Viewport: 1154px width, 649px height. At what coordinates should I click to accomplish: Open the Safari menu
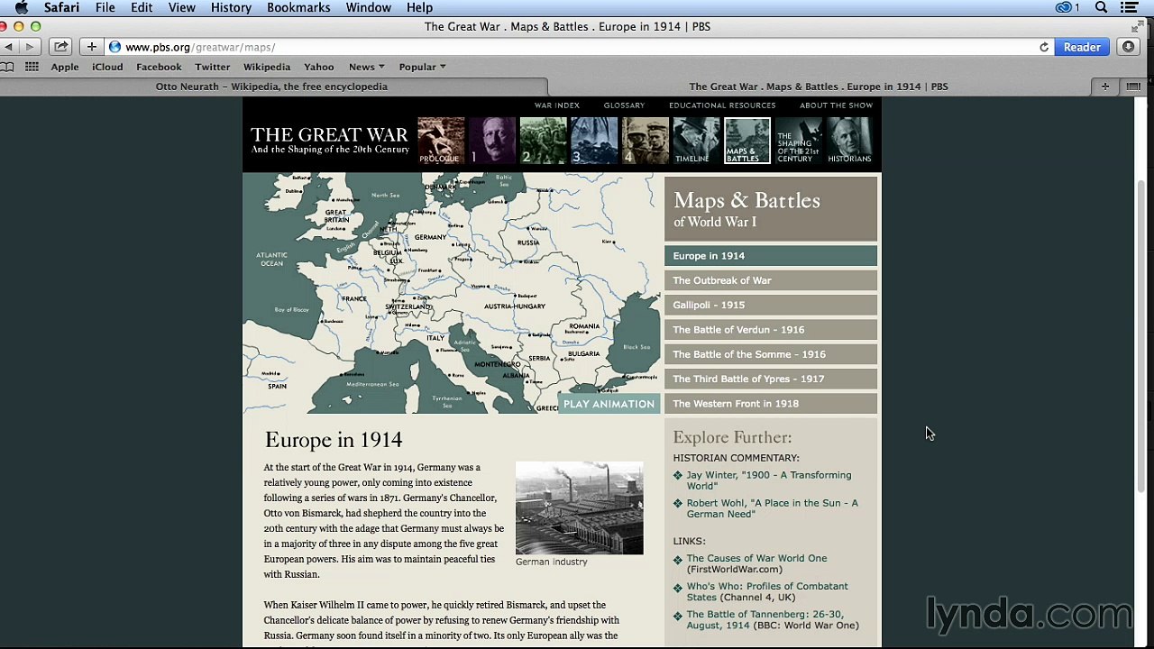[x=61, y=7]
